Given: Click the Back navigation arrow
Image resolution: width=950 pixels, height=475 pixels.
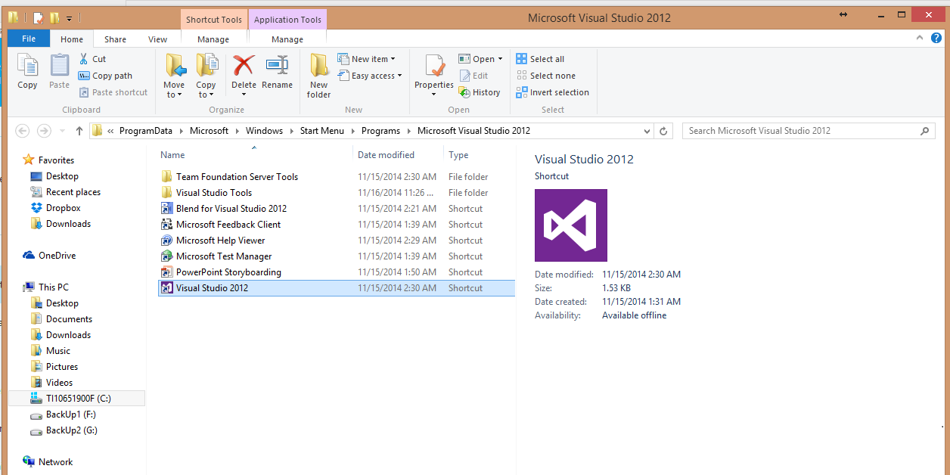Looking at the screenshot, I should 23,131.
